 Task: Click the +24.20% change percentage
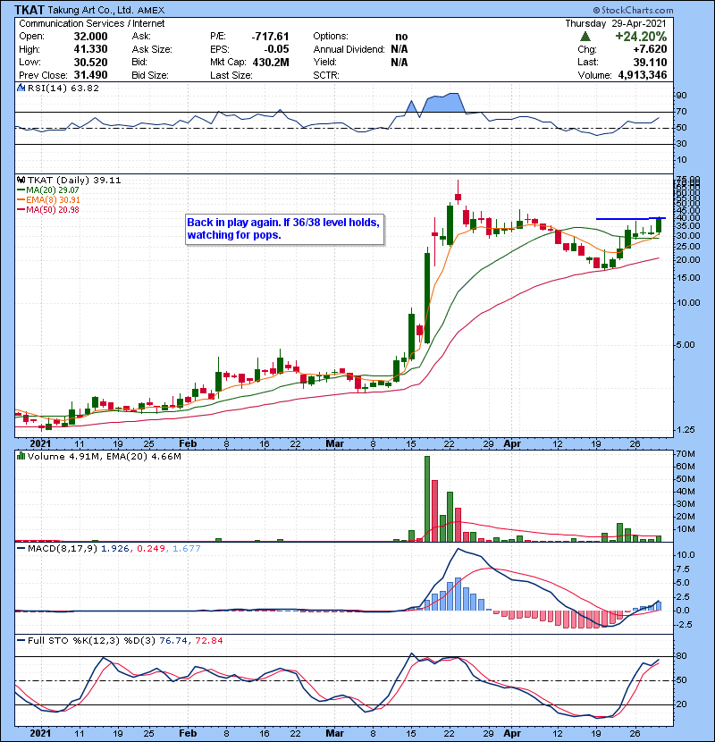click(x=641, y=37)
